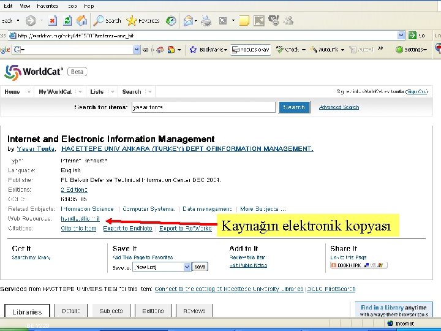Click the browser Forward arrow button
This screenshot has width=441, height=331.
click(31, 21)
